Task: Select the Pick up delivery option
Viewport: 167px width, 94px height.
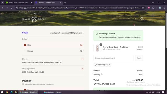Action: (25, 51)
